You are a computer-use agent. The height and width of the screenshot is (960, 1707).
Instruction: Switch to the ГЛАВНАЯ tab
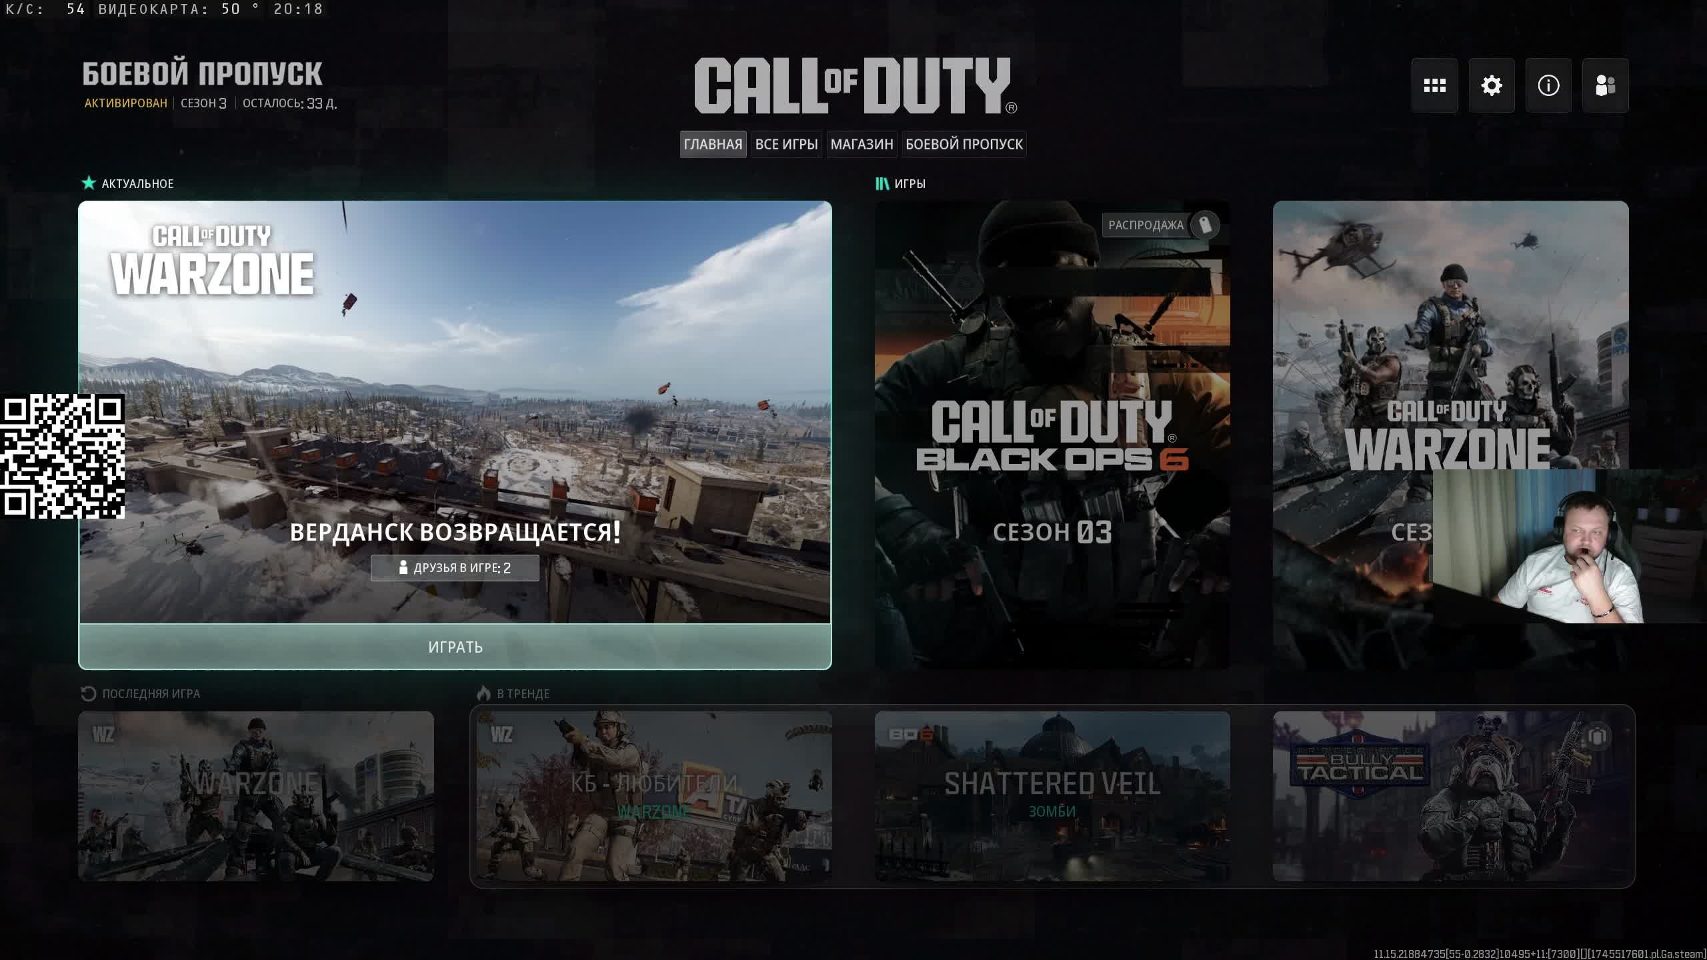pos(713,145)
